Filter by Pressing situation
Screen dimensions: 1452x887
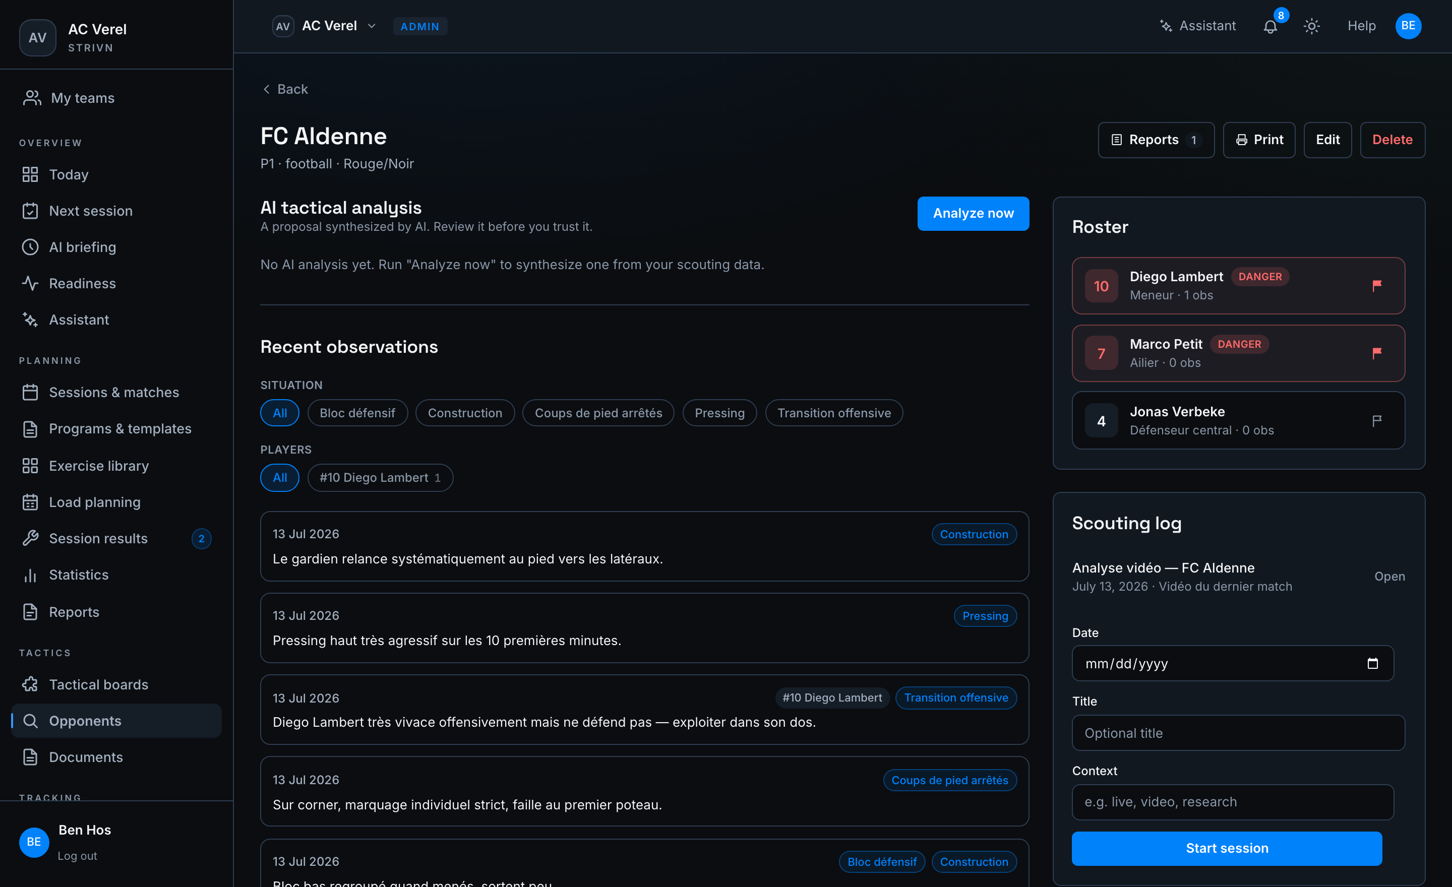pos(719,413)
